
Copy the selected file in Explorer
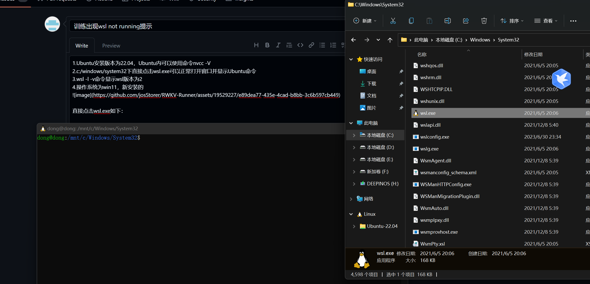click(x=411, y=21)
